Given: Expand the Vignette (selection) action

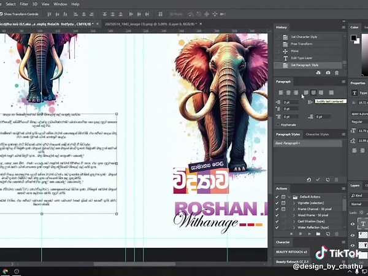Looking at the screenshot, I should click(x=294, y=203).
